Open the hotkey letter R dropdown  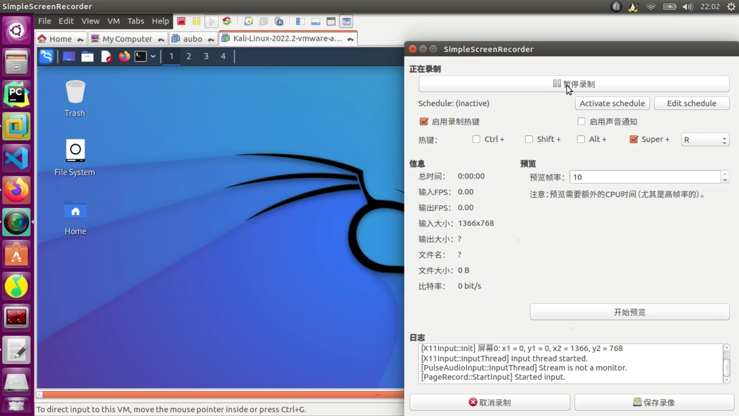[x=705, y=140]
